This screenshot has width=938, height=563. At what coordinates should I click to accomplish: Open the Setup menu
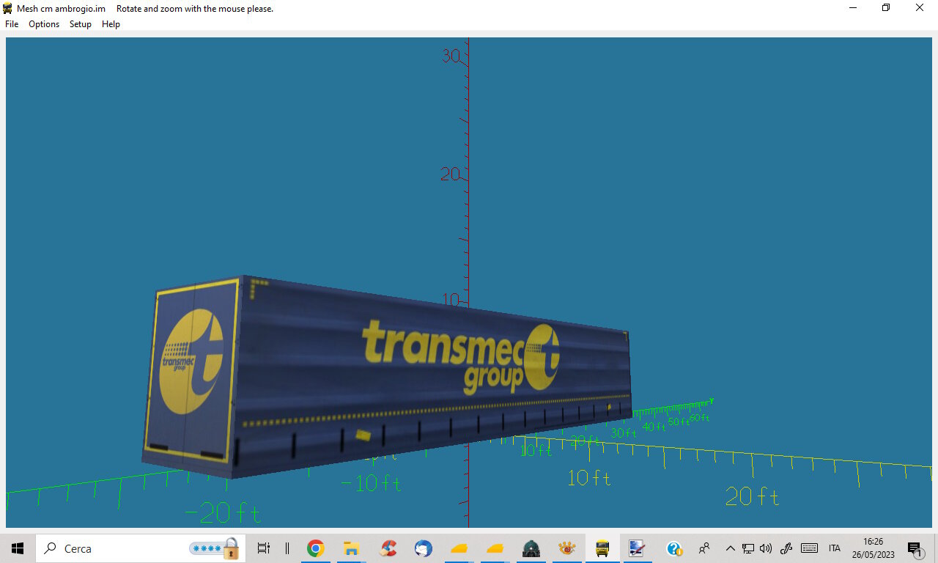81,24
